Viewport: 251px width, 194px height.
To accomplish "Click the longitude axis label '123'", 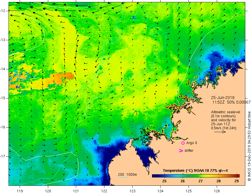I will (x=132, y=191).
